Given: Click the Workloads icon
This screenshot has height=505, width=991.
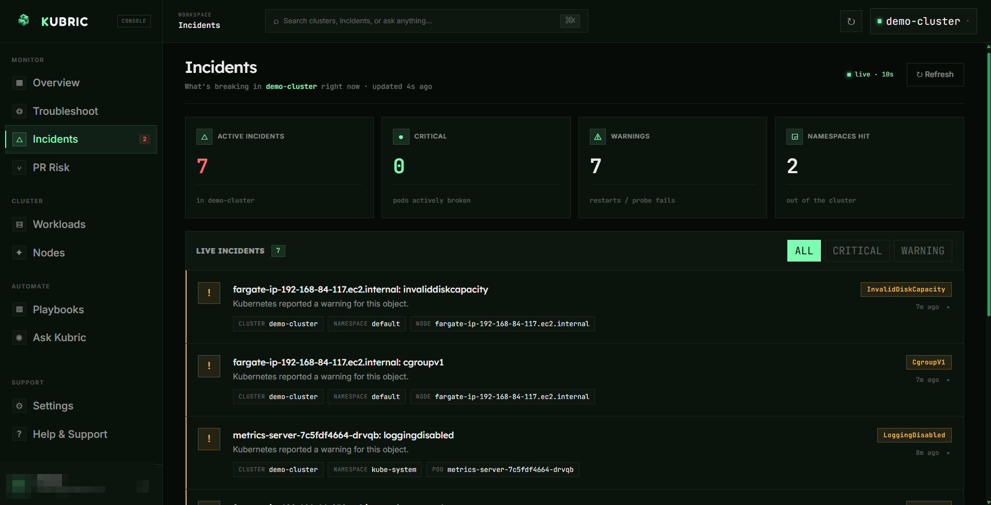Looking at the screenshot, I should coord(20,224).
